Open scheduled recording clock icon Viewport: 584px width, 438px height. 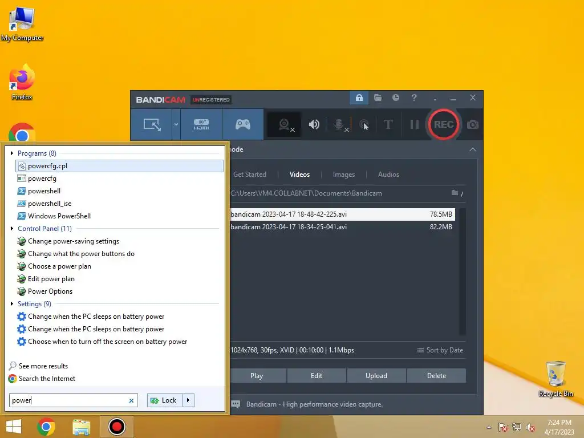point(396,98)
